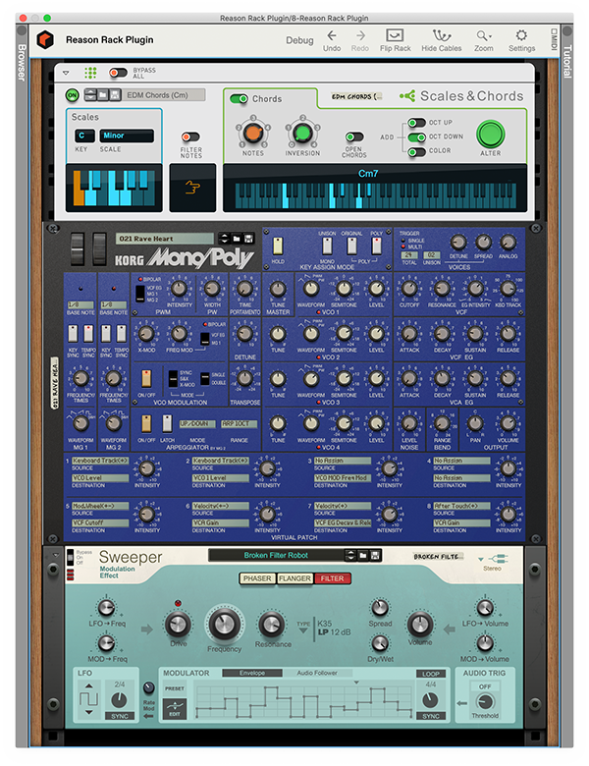This screenshot has height=766, width=589.
Task: Open the Stereo dropdown arrow on Sweeper
Action: pos(481,559)
